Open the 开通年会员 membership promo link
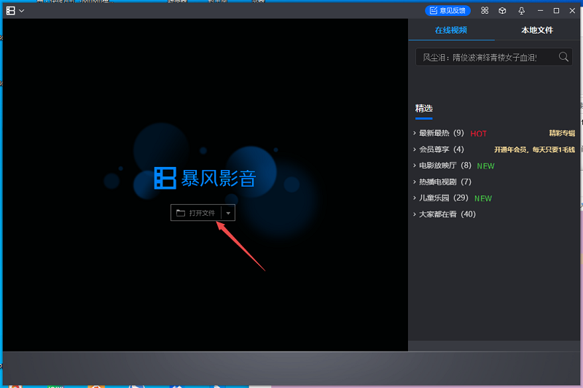The width and height of the screenshot is (583, 388). pyautogui.click(x=534, y=150)
